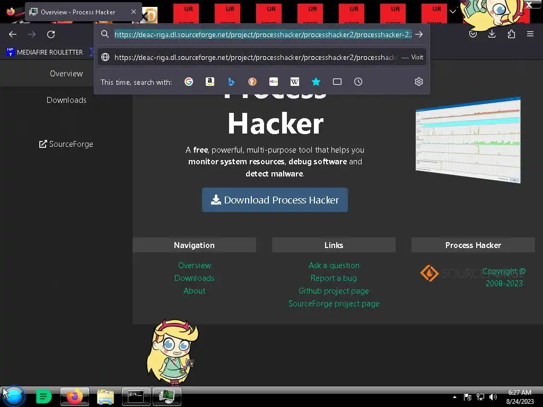Open the Process Hacker taskbar button
Viewport: 543px width, 407px height.
(x=167, y=396)
